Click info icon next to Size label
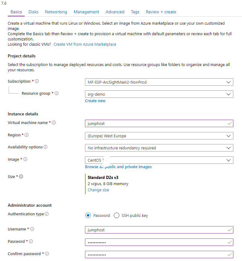242x261 pixels. tap(21, 177)
